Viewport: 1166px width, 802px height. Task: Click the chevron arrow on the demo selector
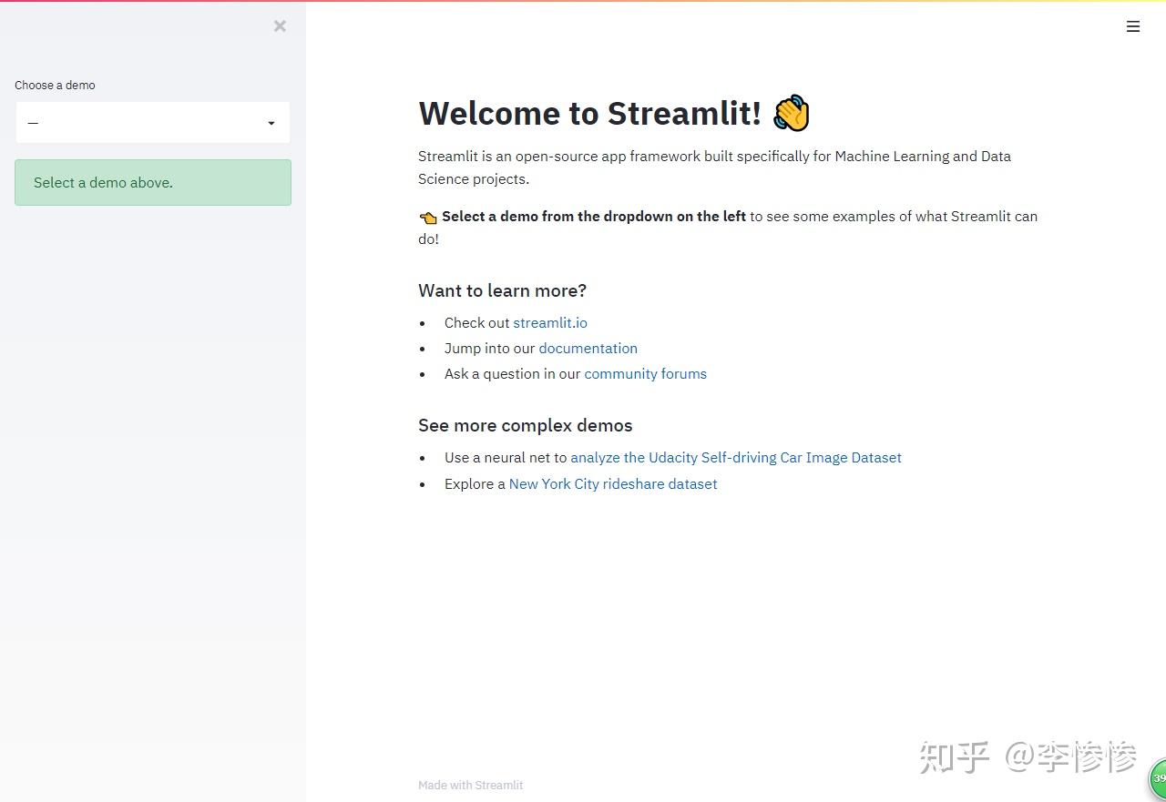pyautogui.click(x=271, y=122)
